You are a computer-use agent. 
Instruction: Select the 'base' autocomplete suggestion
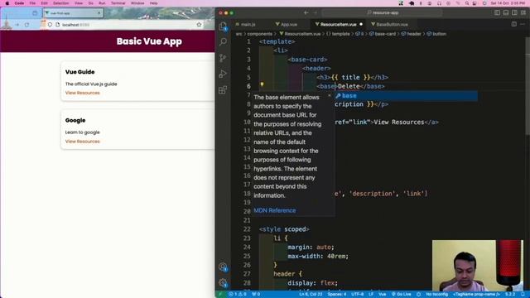406,96
